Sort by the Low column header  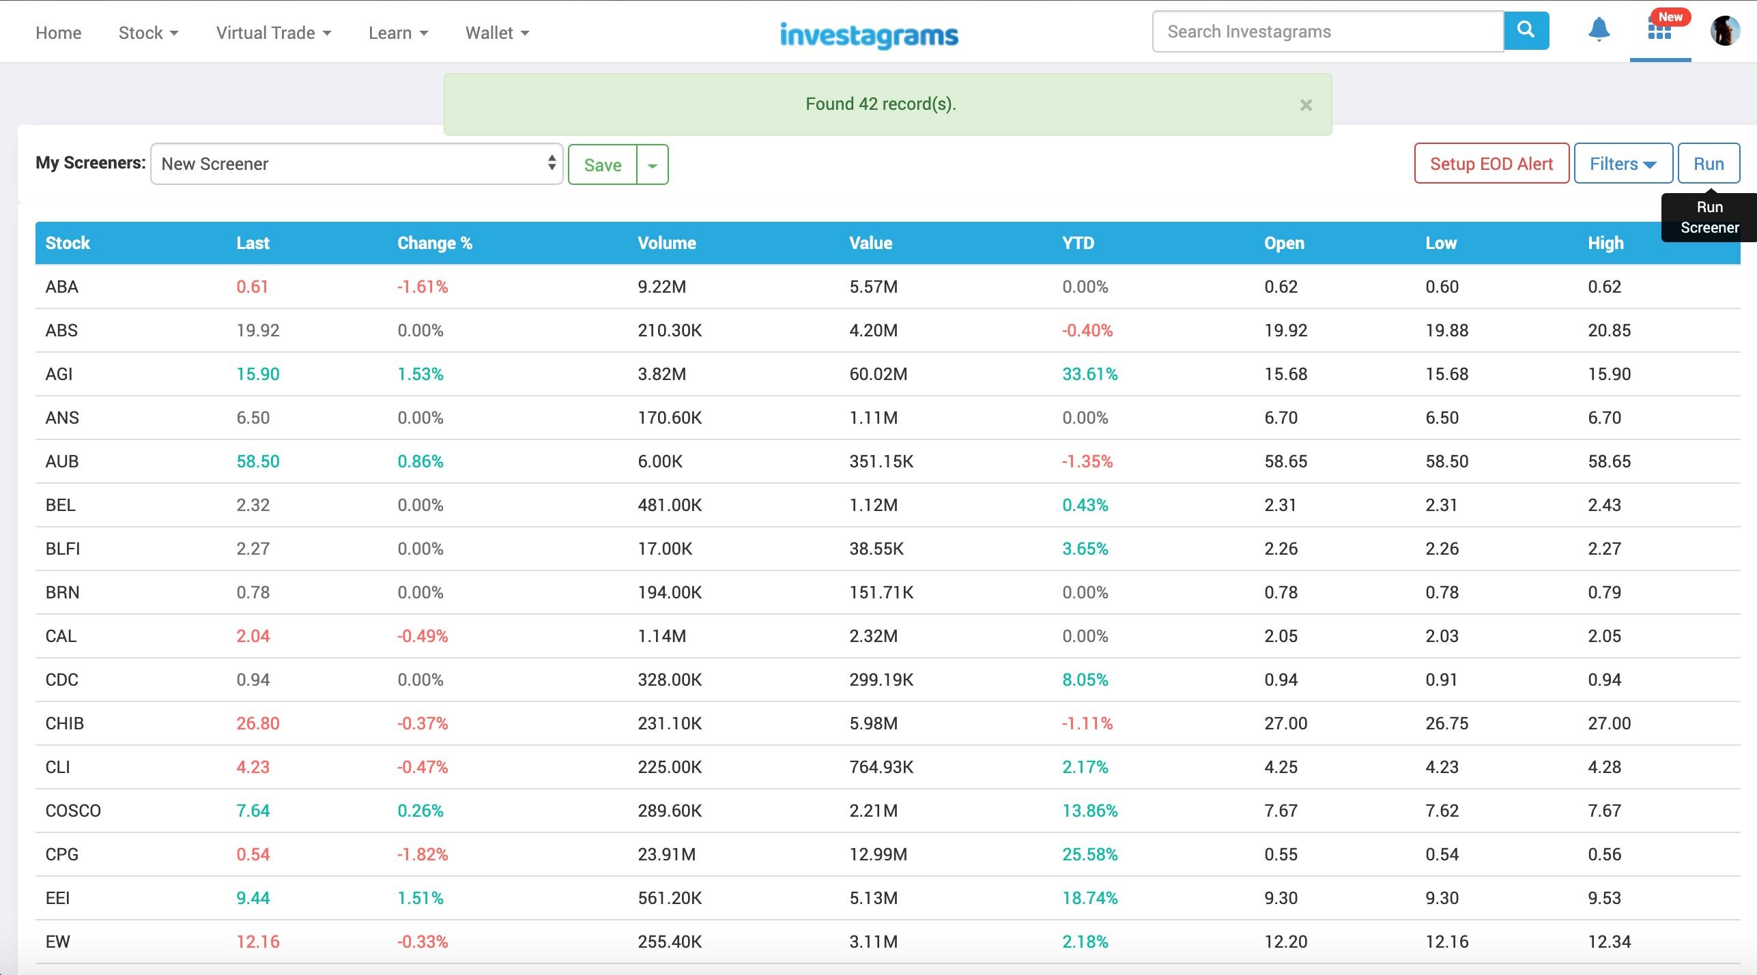pyautogui.click(x=1441, y=243)
